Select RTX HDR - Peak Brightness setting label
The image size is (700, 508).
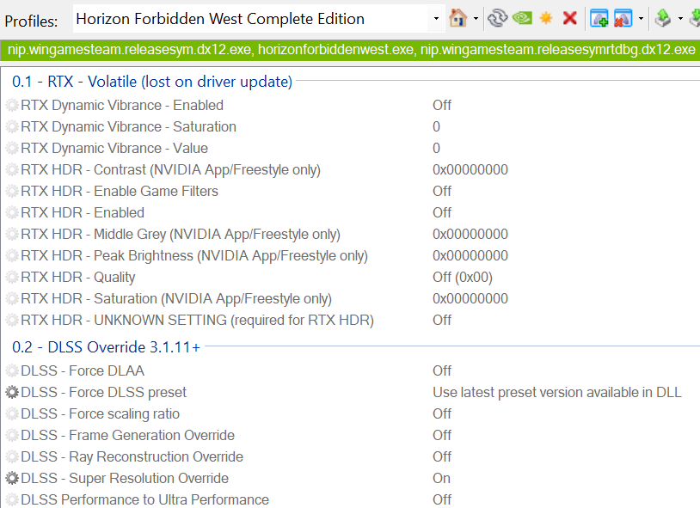(x=194, y=256)
